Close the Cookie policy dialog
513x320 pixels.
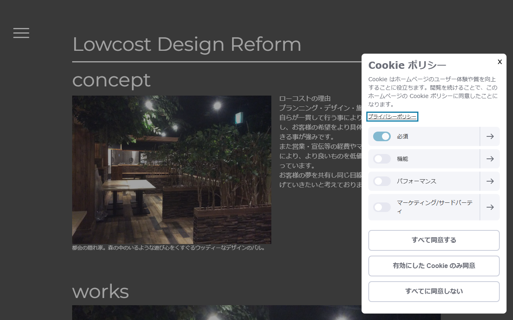pyautogui.click(x=500, y=62)
